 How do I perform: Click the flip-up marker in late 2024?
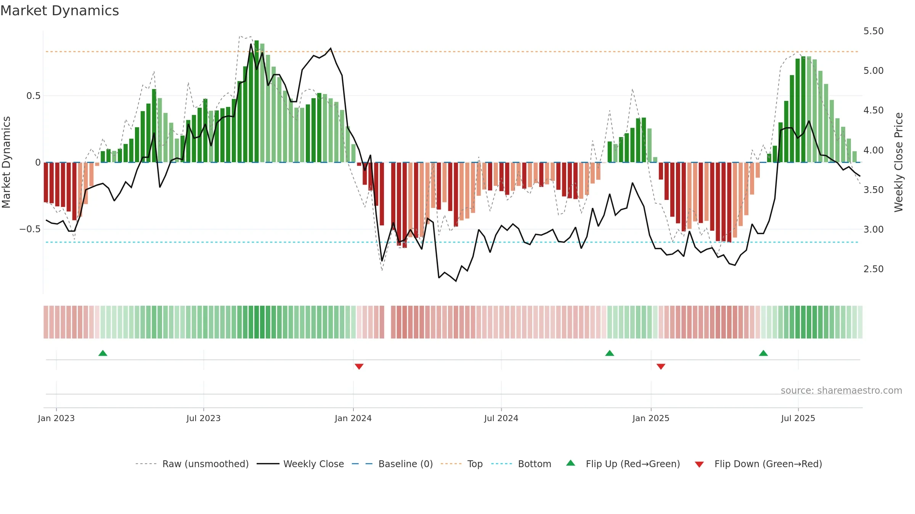pos(610,353)
